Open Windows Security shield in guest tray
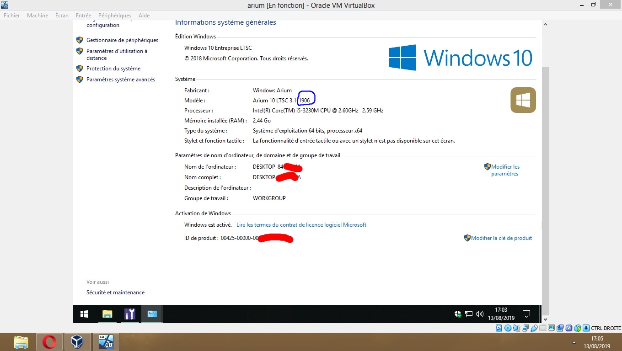Viewport: 622px width, 351px height. 458,314
